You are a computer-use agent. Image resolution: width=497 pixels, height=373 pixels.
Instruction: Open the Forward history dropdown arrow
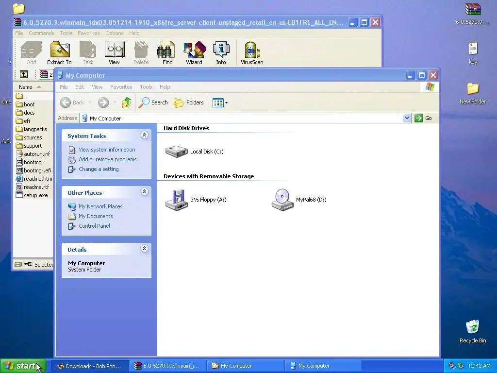click(x=115, y=102)
